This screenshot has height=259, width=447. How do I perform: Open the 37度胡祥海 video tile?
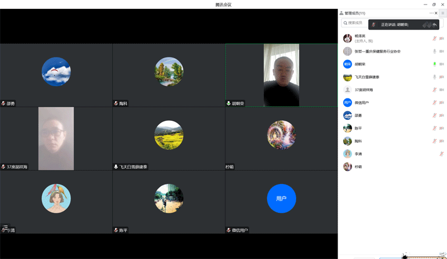pyautogui.click(x=56, y=139)
